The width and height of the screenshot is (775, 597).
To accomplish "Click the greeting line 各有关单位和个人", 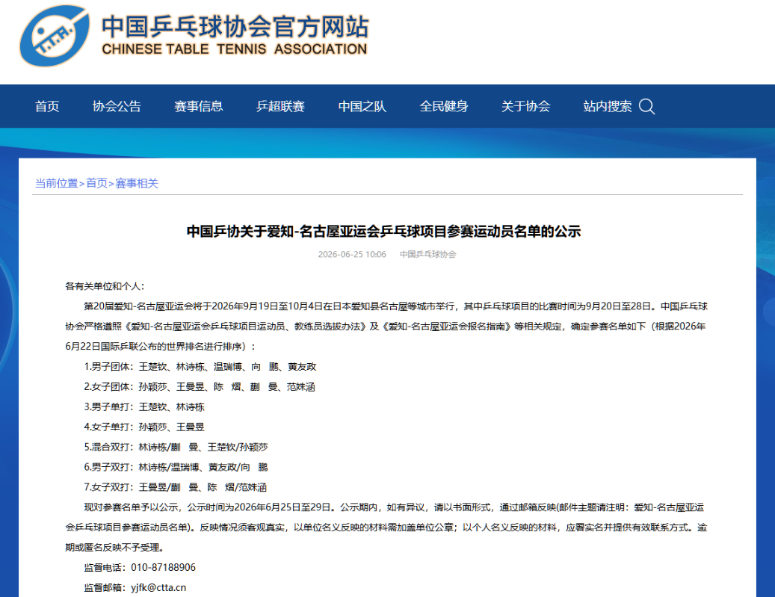I will click(x=105, y=286).
